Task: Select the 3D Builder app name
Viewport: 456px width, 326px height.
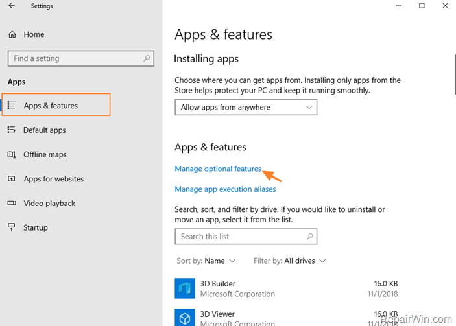Action: point(218,284)
